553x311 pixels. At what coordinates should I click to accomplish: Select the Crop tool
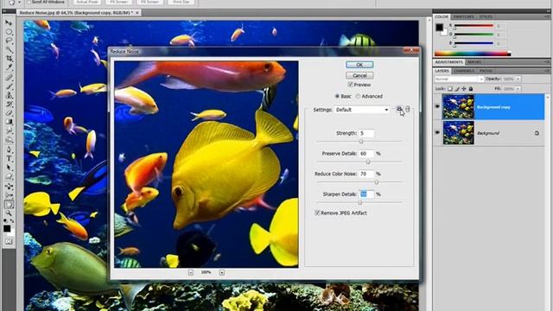point(9,59)
